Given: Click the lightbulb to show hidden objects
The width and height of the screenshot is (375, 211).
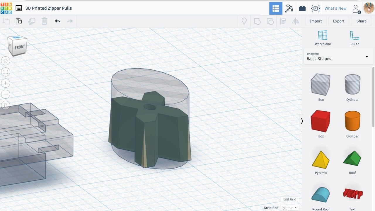Looking at the screenshot, I should pos(244,21).
